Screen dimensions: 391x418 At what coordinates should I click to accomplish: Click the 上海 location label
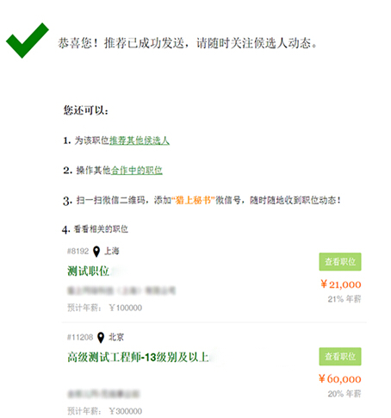coord(112,251)
